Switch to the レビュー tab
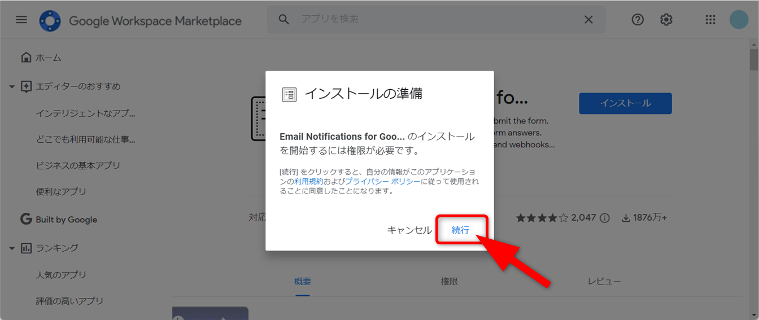Screen dimensions: 759x320 [x=604, y=282]
